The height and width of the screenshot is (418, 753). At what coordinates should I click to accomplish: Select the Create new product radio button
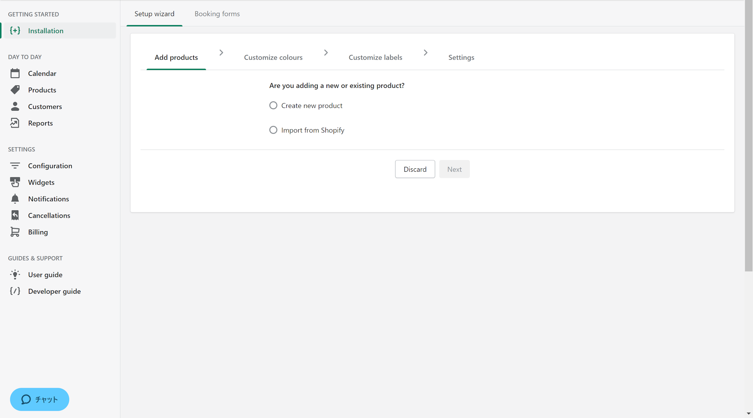(x=273, y=106)
